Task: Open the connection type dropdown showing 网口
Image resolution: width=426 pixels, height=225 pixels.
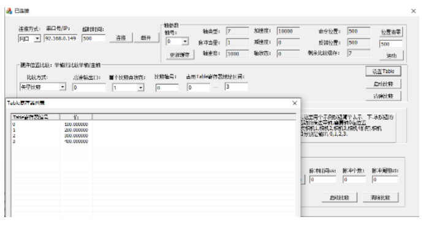Action: tap(37, 39)
